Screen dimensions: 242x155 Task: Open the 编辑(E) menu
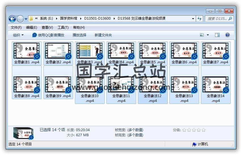tap(31, 28)
